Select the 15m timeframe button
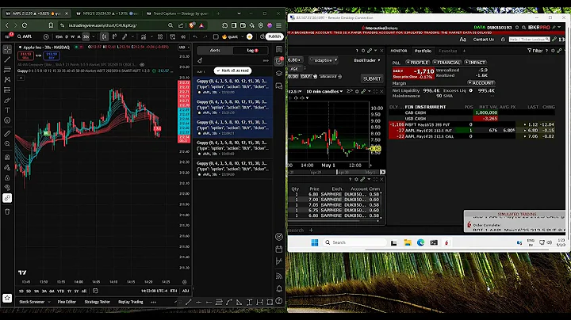 click(x=59, y=36)
